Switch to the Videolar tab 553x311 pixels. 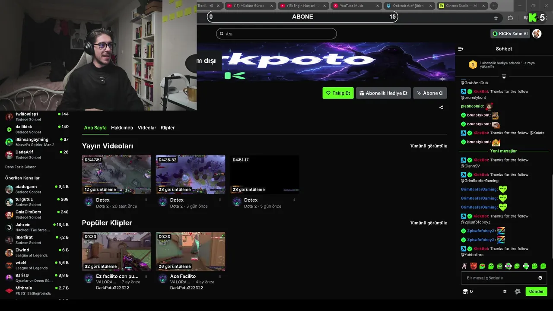147,128
